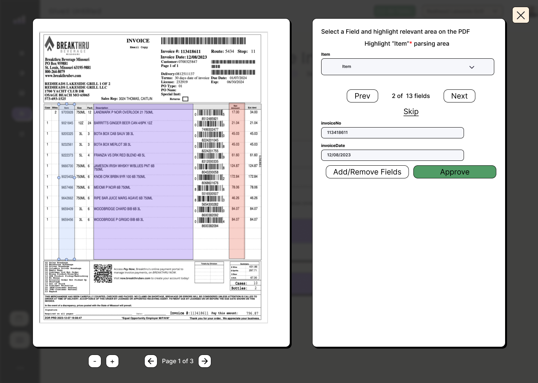Select the invoiceNo input showing 113418611

pyautogui.click(x=392, y=132)
